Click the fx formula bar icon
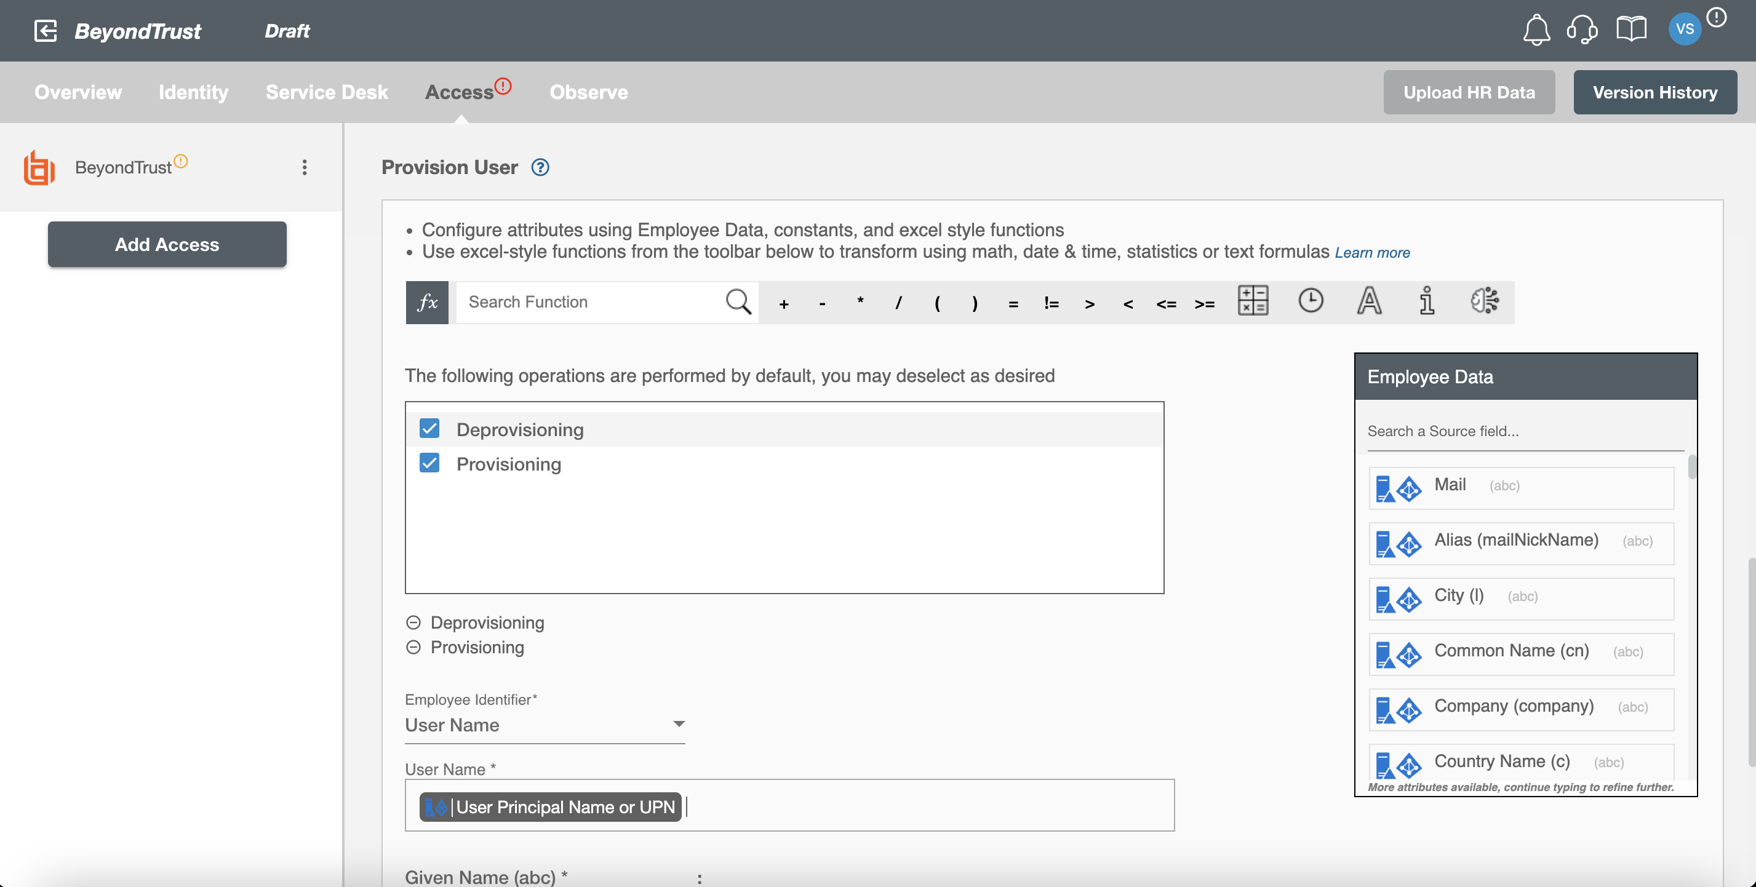 tap(428, 301)
